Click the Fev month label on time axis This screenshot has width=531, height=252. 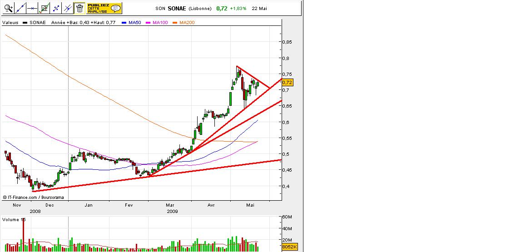pos(129,205)
